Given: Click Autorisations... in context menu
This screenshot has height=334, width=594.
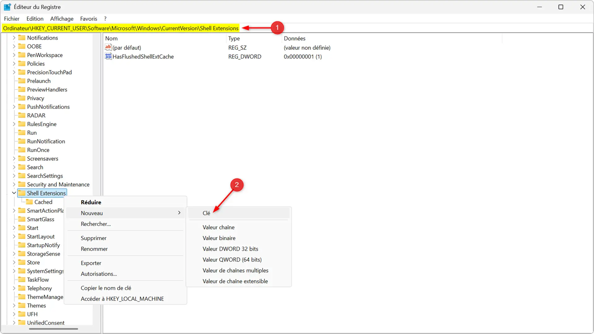Looking at the screenshot, I should click(x=126, y=274).
